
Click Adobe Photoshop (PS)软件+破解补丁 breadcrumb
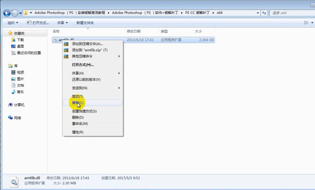tap(145, 13)
